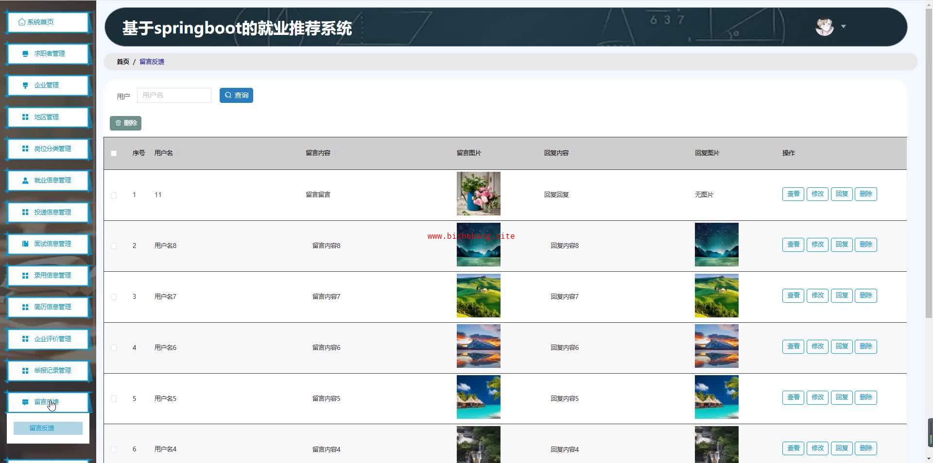
Task: Click the 求职者管理 sidebar icon
Action: pos(25,54)
